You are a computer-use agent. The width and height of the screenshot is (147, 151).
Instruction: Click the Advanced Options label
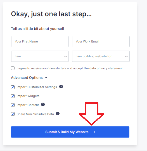(x=27, y=78)
